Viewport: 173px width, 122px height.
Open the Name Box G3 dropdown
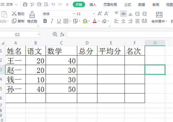tap(38, 35)
